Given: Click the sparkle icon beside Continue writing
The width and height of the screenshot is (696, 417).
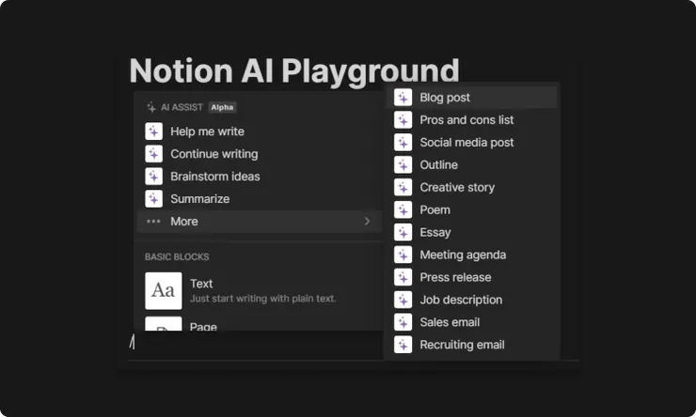Looking at the screenshot, I should [x=153, y=154].
